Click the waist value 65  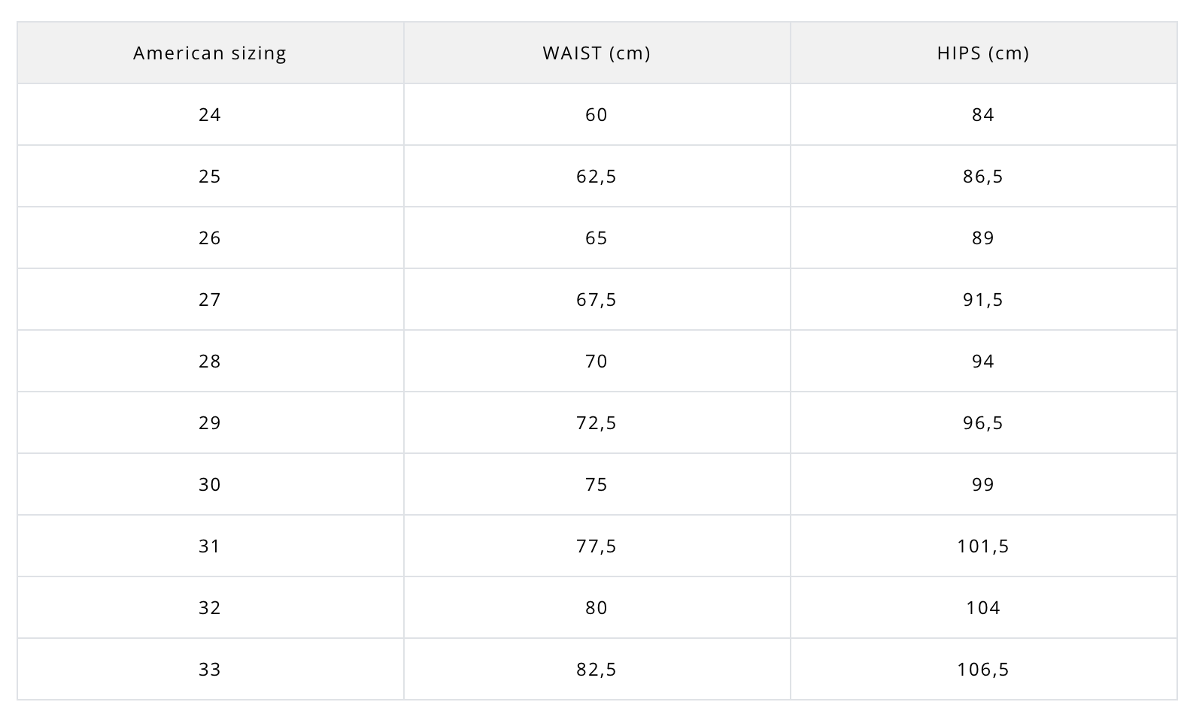tap(597, 238)
